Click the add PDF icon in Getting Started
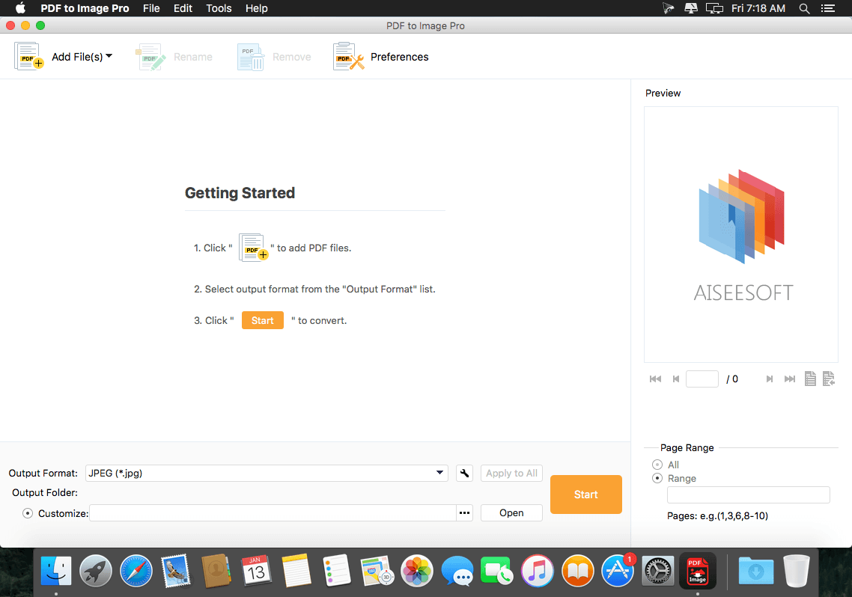This screenshot has width=852, height=597. [253, 248]
